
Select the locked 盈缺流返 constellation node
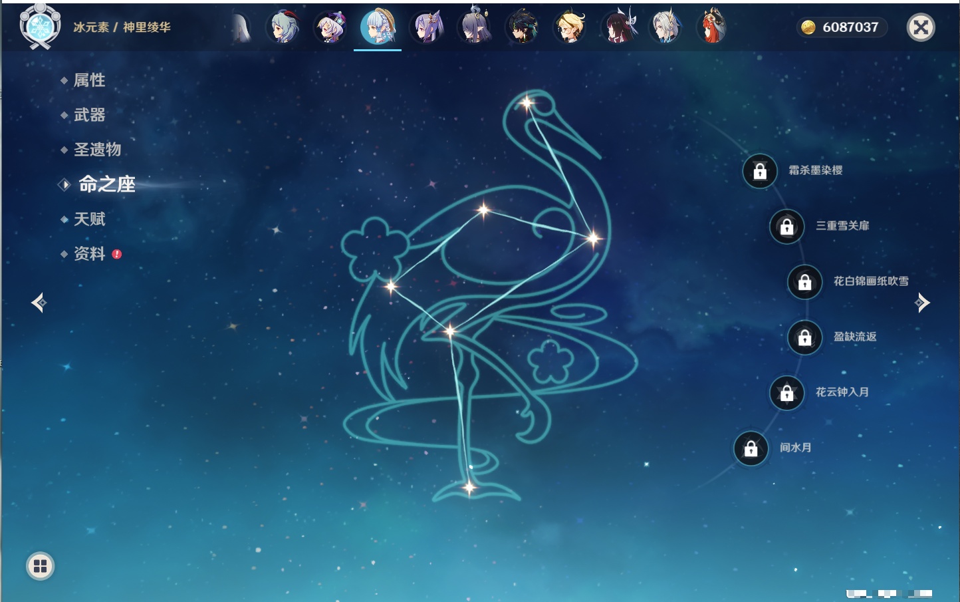[x=804, y=337]
